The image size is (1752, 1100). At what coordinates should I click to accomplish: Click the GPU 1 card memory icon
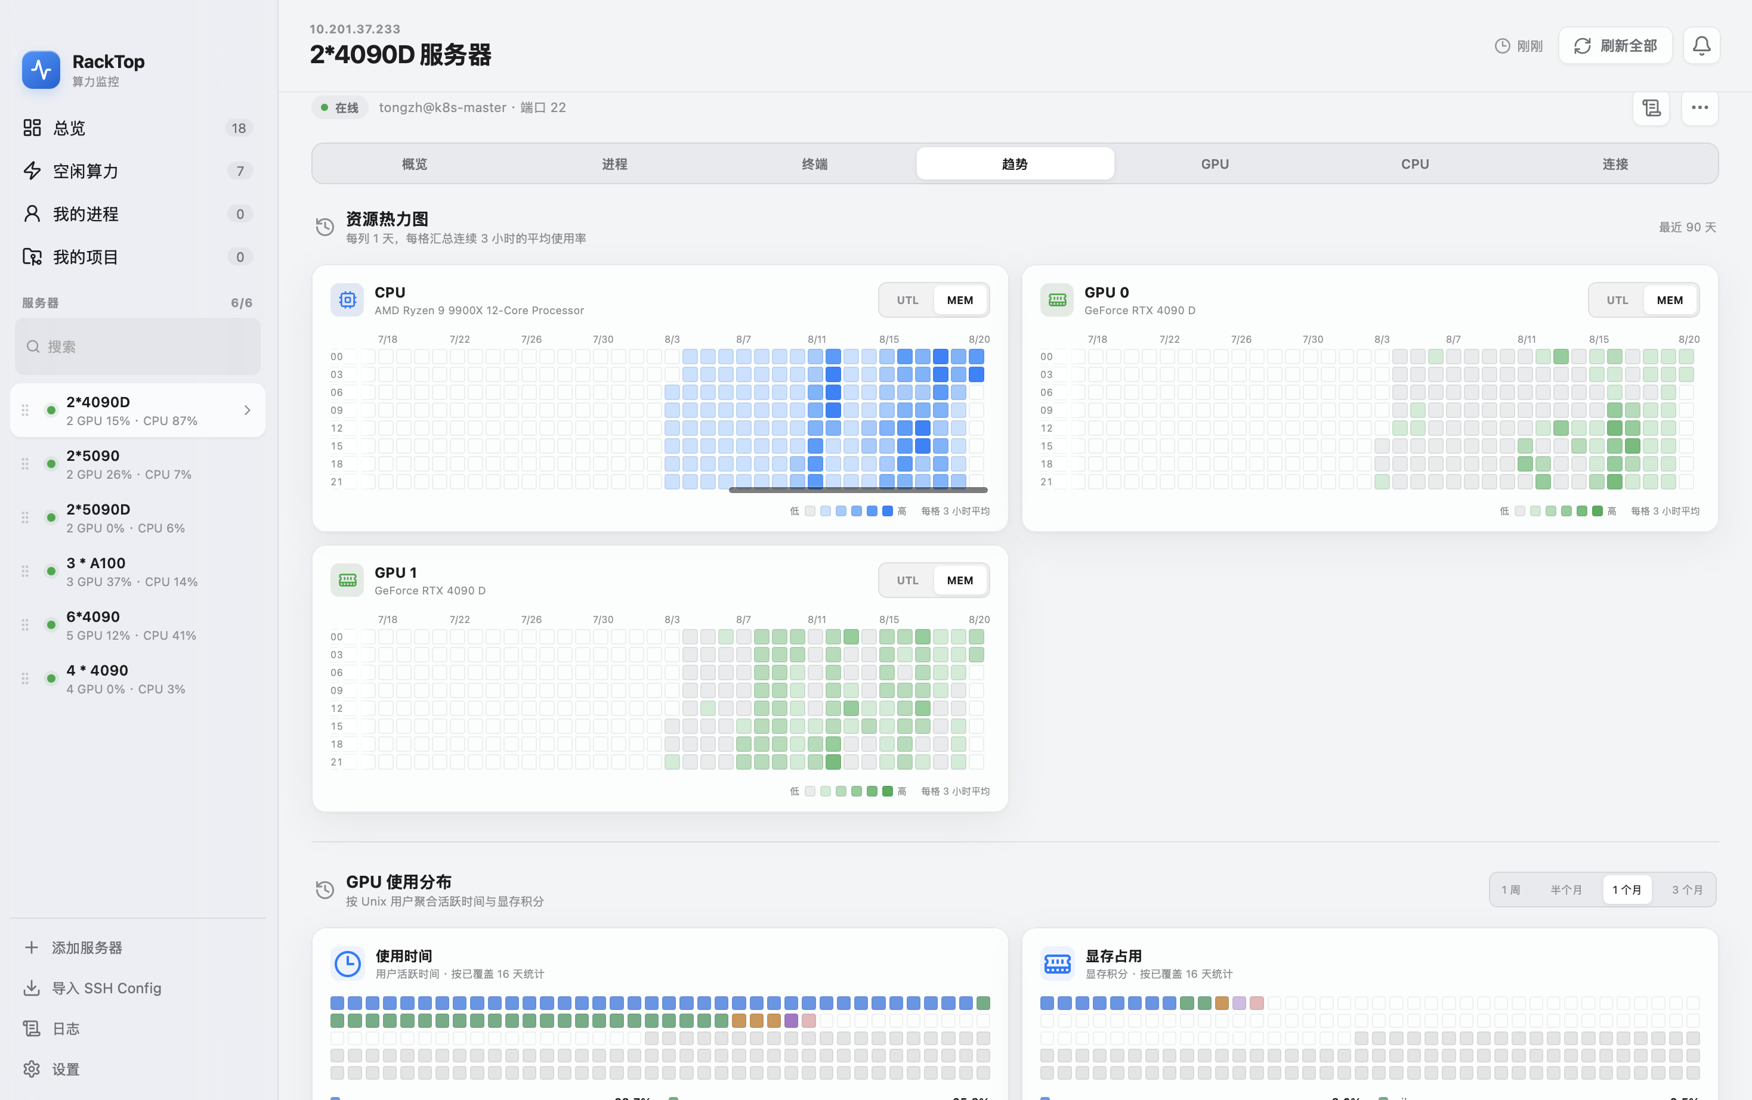click(x=347, y=580)
